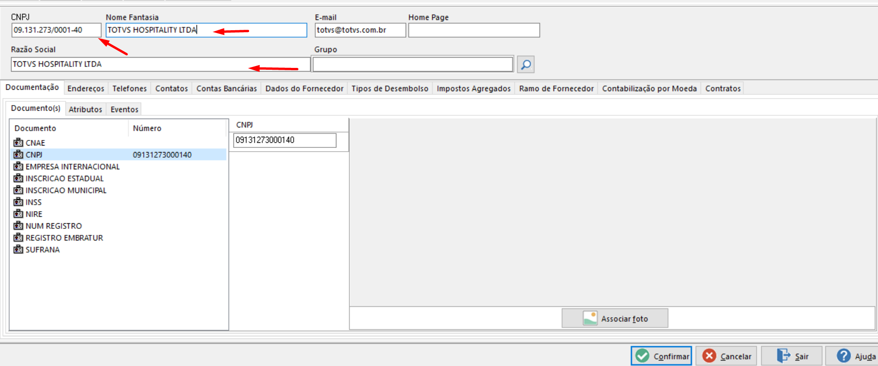Click the Cancelar button
This screenshot has height=366, width=878.
[x=726, y=356]
